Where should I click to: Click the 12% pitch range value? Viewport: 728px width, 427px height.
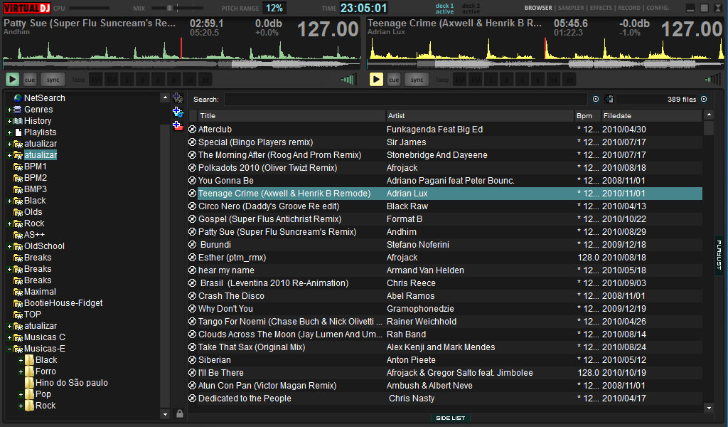click(x=274, y=8)
